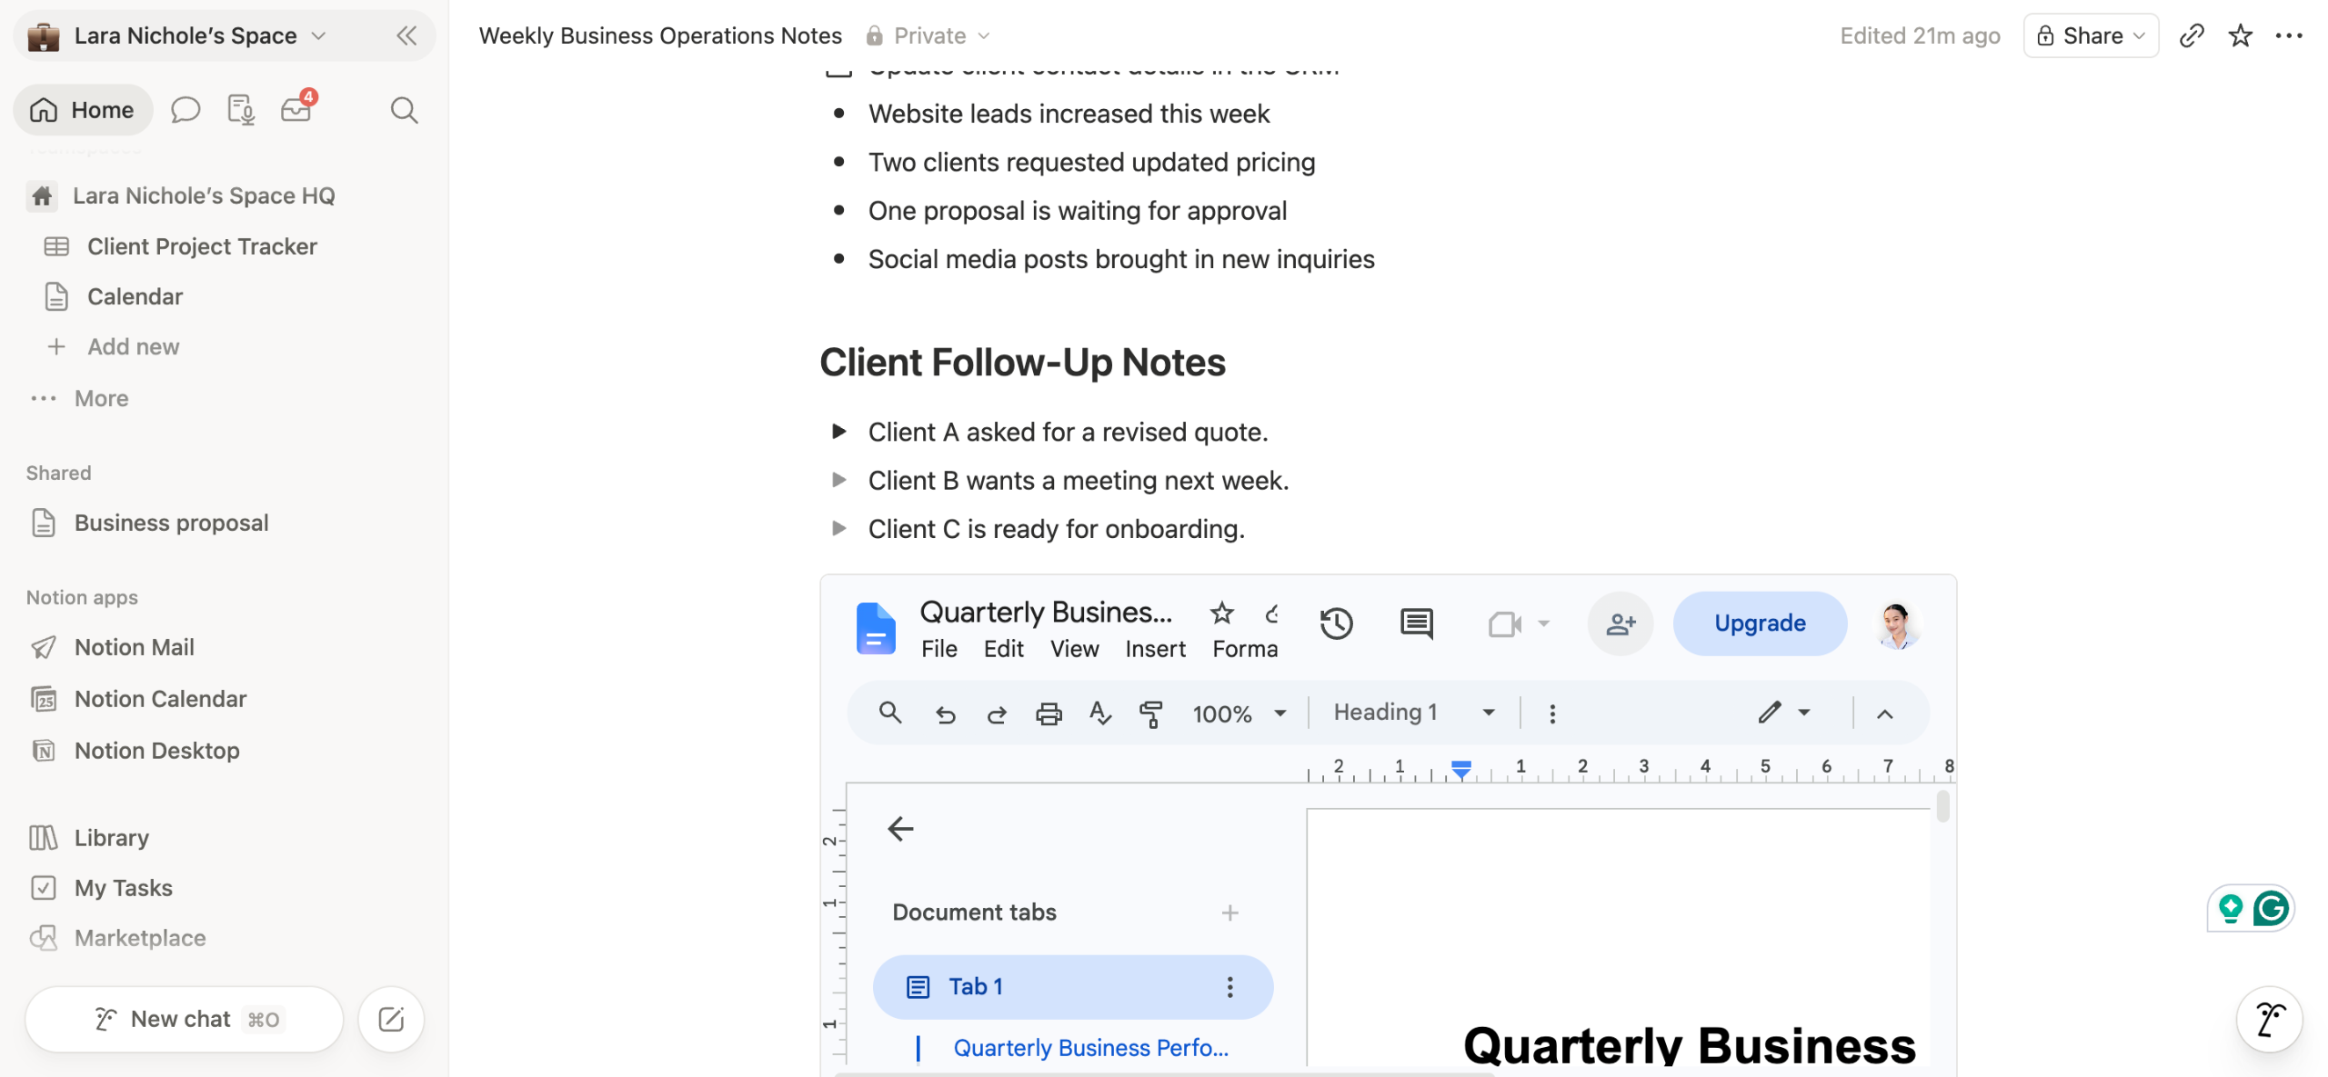Open more toolbar options in Docs
Screen dimensions: 2328x1077
[x=1552, y=714]
